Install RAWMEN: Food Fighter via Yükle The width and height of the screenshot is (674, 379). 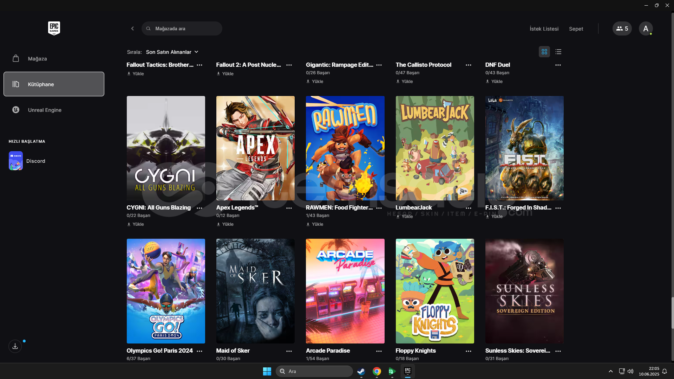315,224
